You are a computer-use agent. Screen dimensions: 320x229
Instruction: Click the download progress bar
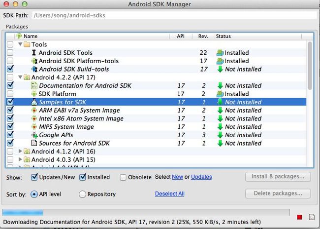point(146,212)
